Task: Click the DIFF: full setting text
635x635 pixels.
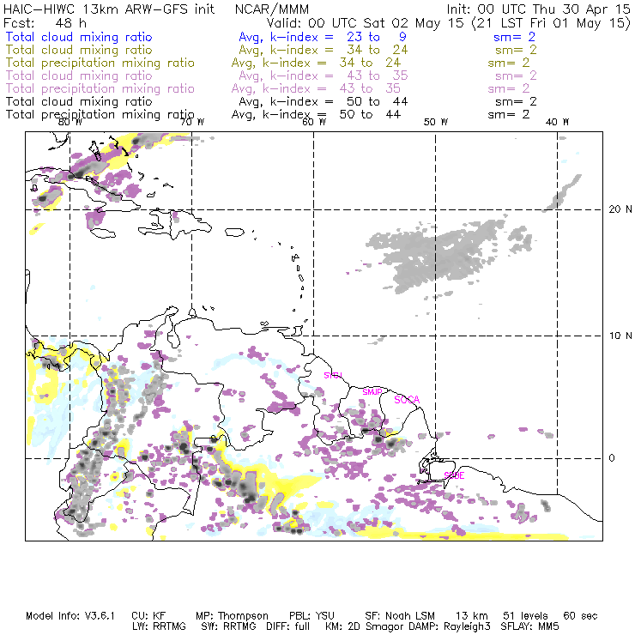Action: point(288,626)
